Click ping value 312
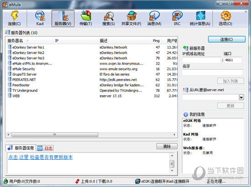The height and width of the screenshot is (187, 251). [x=157, y=96]
